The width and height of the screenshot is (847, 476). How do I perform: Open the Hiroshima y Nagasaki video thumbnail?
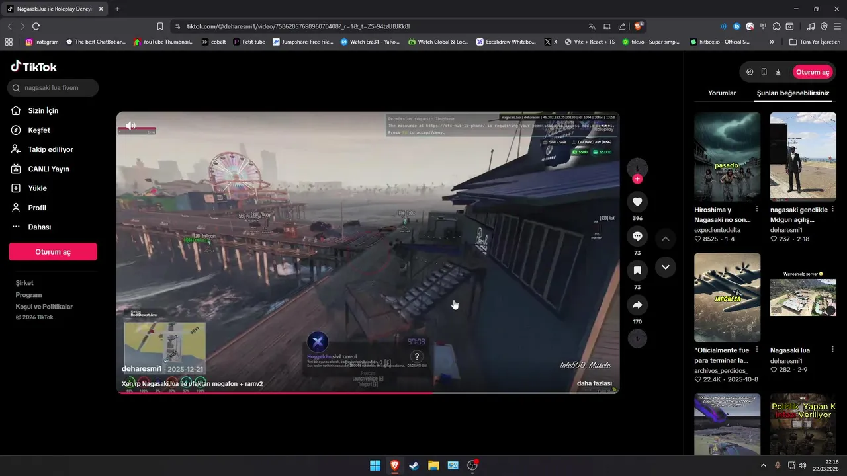pyautogui.click(x=727, y=157)
